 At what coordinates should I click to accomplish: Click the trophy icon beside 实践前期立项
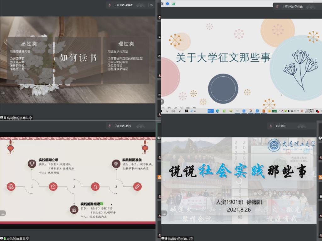click(x=31, y=163)
